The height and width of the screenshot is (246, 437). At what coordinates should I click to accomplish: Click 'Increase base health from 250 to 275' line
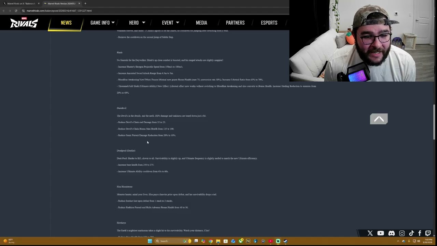(x=136, y=165)
